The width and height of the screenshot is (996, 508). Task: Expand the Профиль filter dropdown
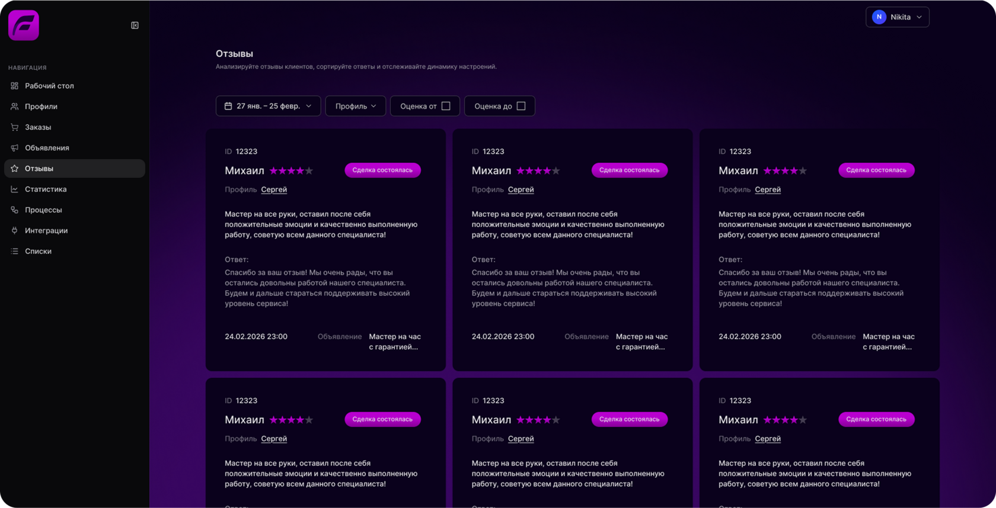click(355, 106)
